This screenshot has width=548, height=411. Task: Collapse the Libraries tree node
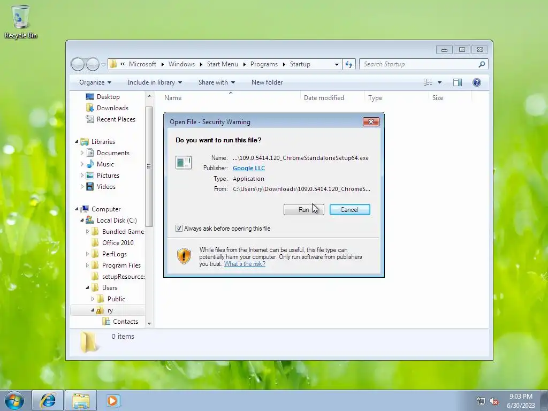pos(77,141)
